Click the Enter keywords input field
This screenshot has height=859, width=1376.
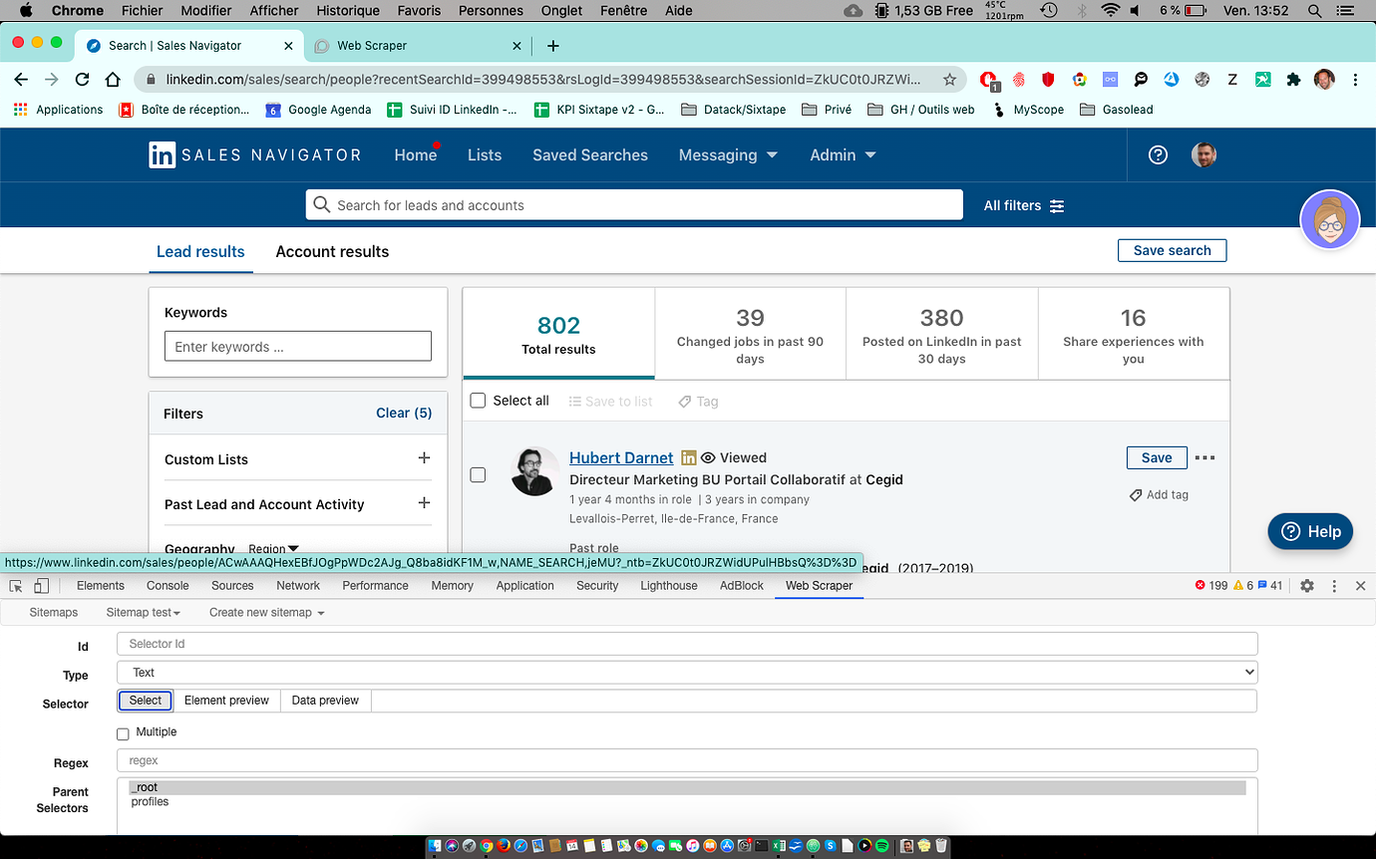298,346
